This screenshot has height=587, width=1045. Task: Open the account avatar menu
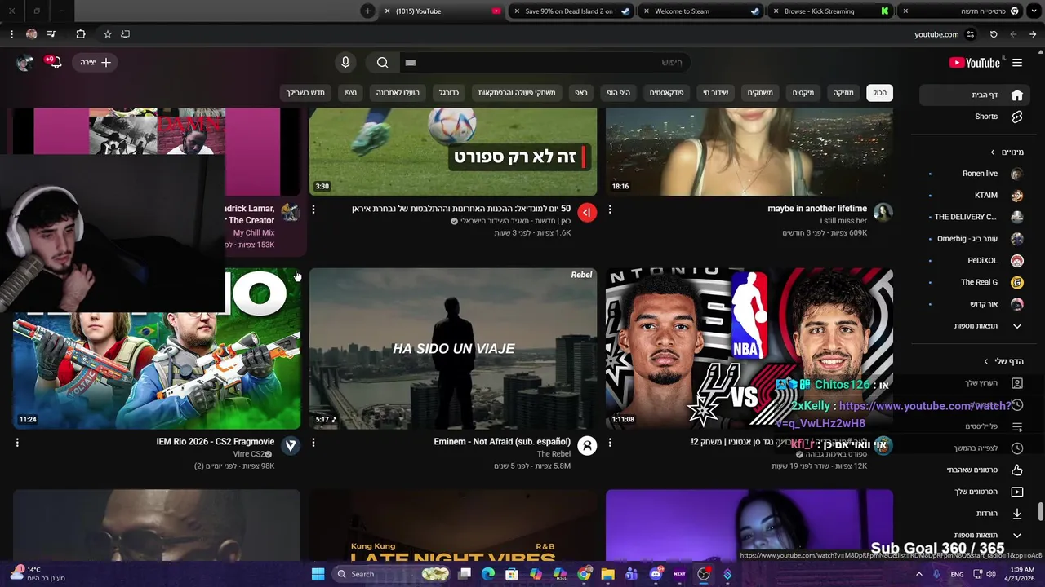(x=24, y=63)
